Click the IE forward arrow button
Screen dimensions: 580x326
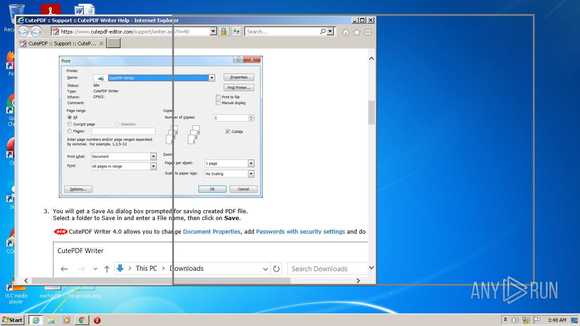point(36,31)
